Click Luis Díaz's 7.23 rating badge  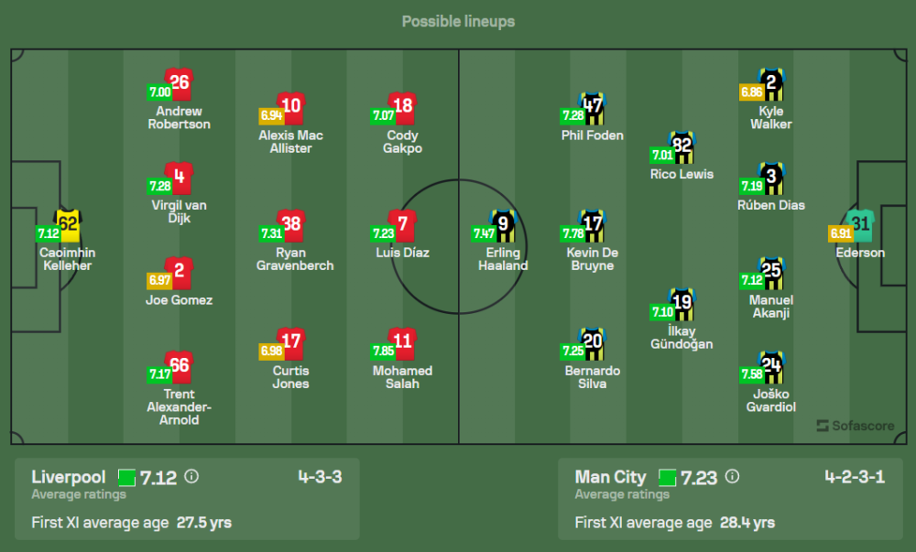point(383,233)
